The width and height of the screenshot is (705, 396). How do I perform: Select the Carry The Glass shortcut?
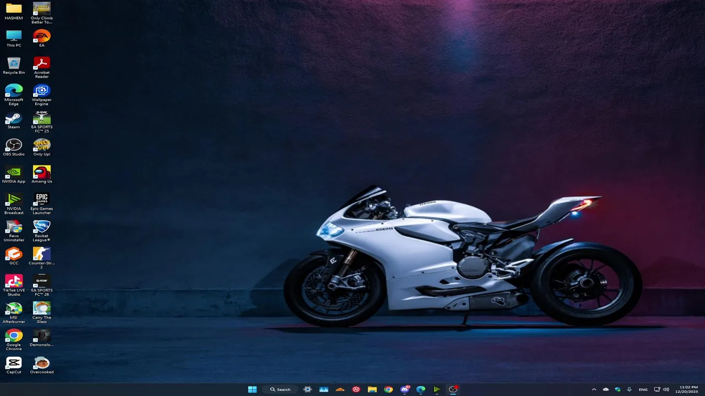coord(42,312)
